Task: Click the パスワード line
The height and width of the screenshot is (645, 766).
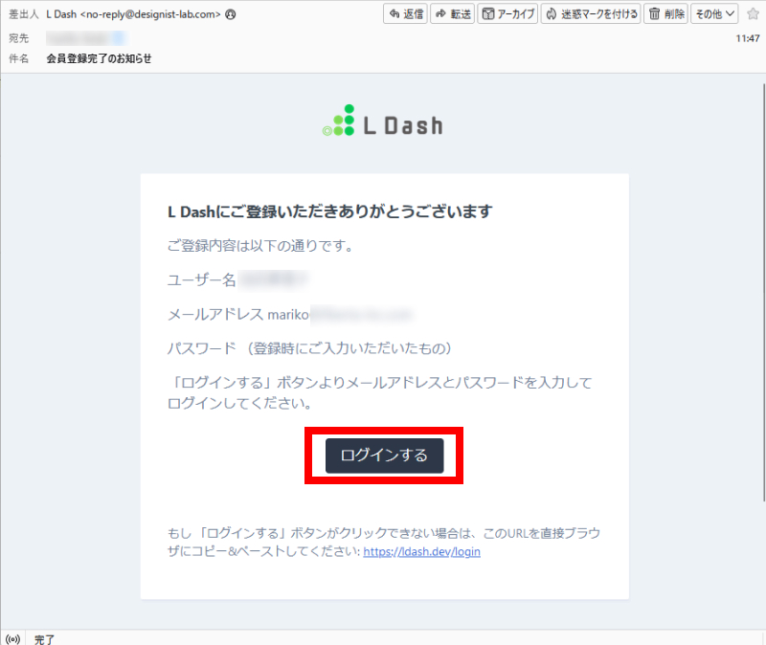Action: tap(309, 348)
